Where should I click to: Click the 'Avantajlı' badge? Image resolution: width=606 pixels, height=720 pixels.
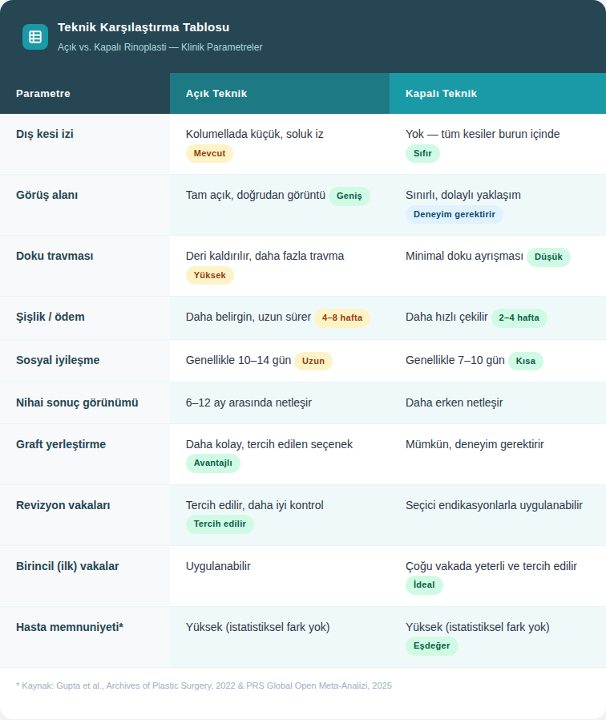click(212, 463)
